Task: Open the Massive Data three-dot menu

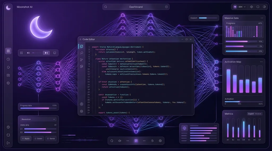Action: tap(262, 18)
